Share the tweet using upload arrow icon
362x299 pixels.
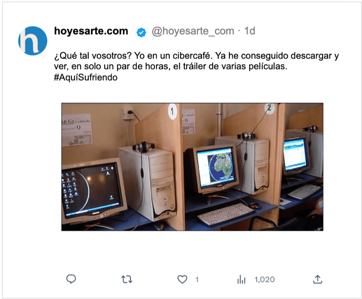[317, 279]
